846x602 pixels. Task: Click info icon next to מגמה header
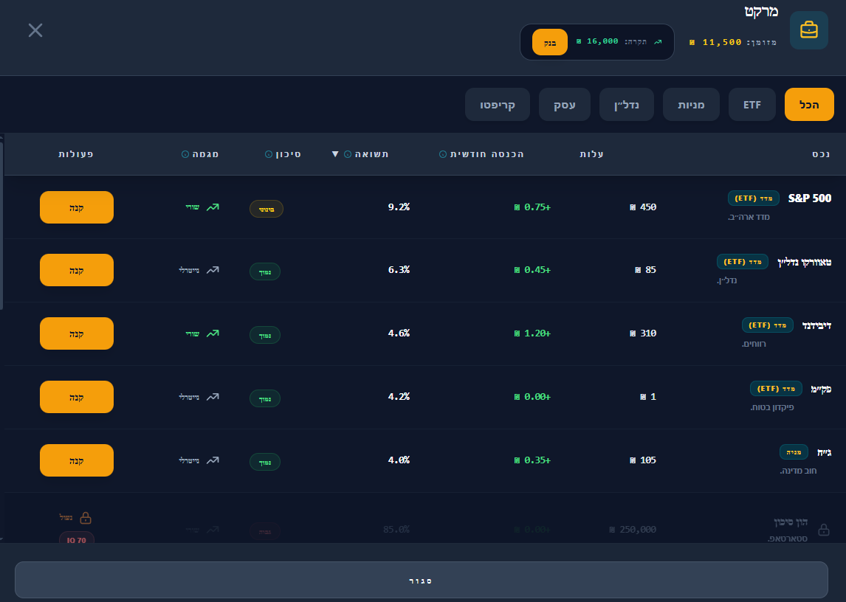coord(185,154)
